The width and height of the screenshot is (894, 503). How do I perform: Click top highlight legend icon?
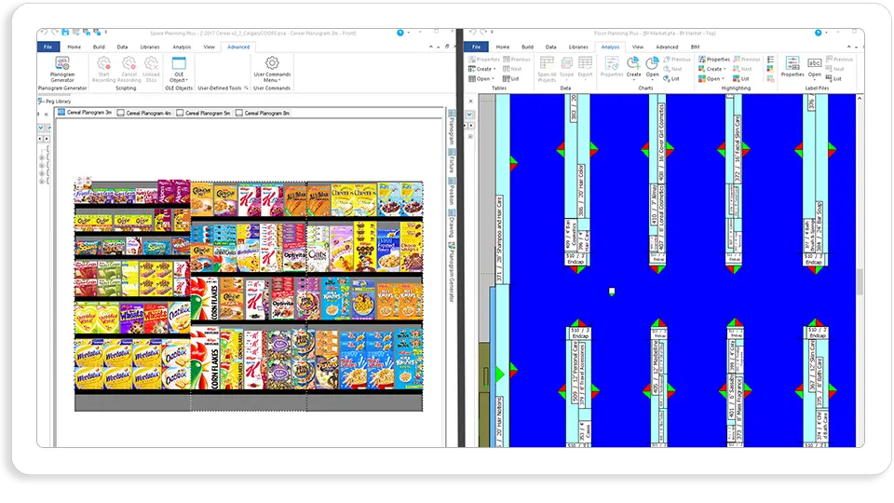771,60
